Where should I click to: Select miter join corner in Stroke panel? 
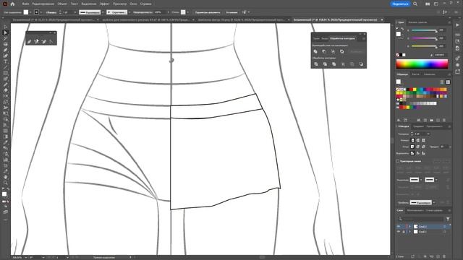click(x=412, y=147)
